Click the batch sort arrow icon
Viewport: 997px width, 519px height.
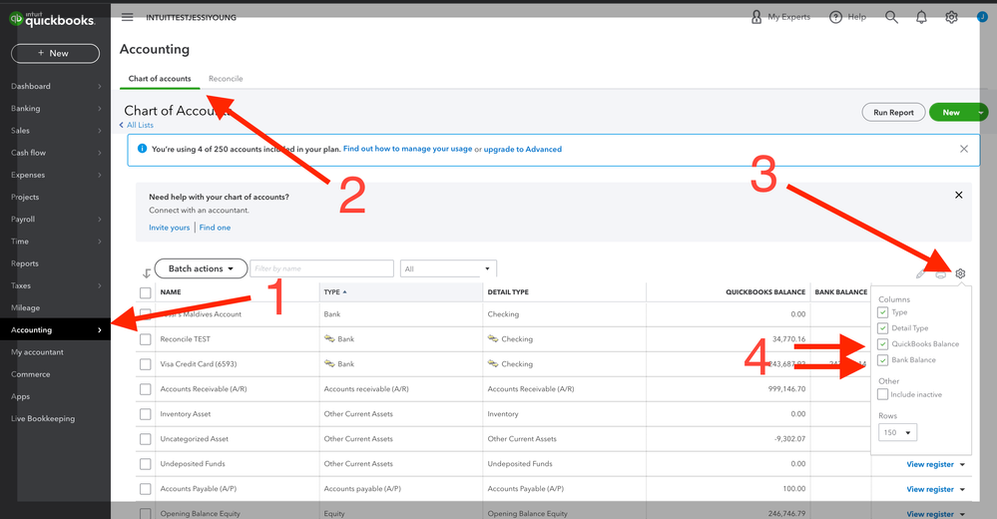147,272
